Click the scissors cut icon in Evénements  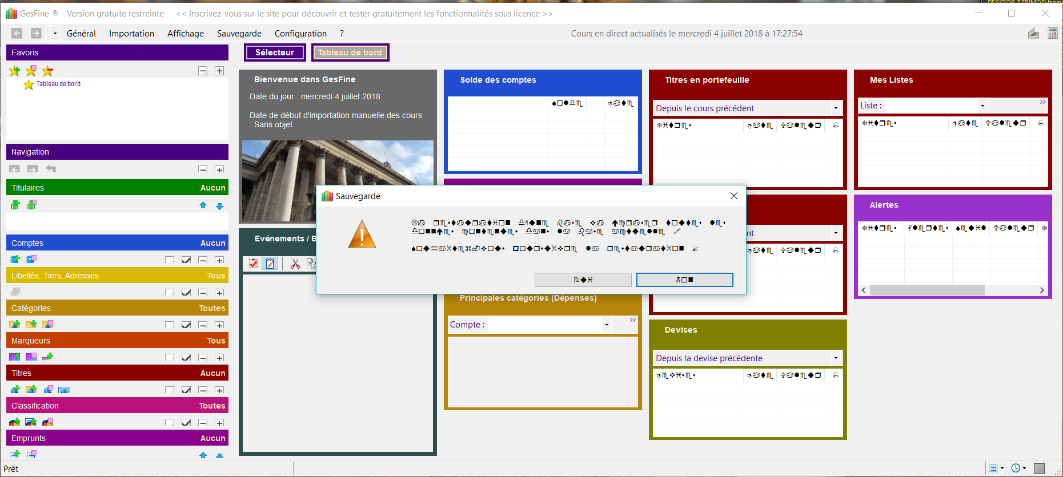[295, 264]
